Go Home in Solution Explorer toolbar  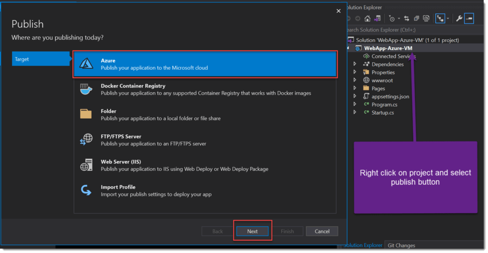pyautogui.click(x=367, y=18)
